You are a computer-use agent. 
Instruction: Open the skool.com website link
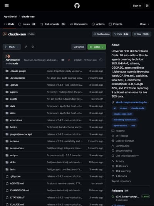[x=132, y=102]
